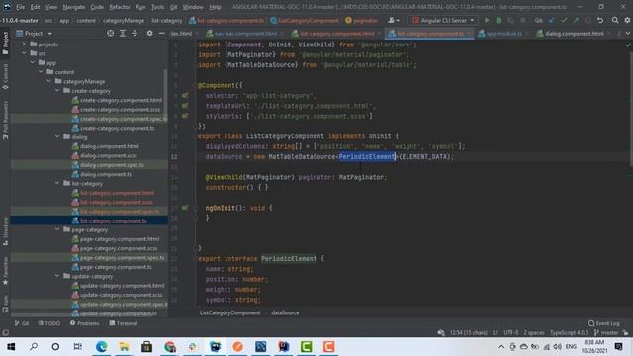Viewport: 633px width, 356px height.
Task: Click Expand All icon in Project panel
Action: [x=123, y=33]
